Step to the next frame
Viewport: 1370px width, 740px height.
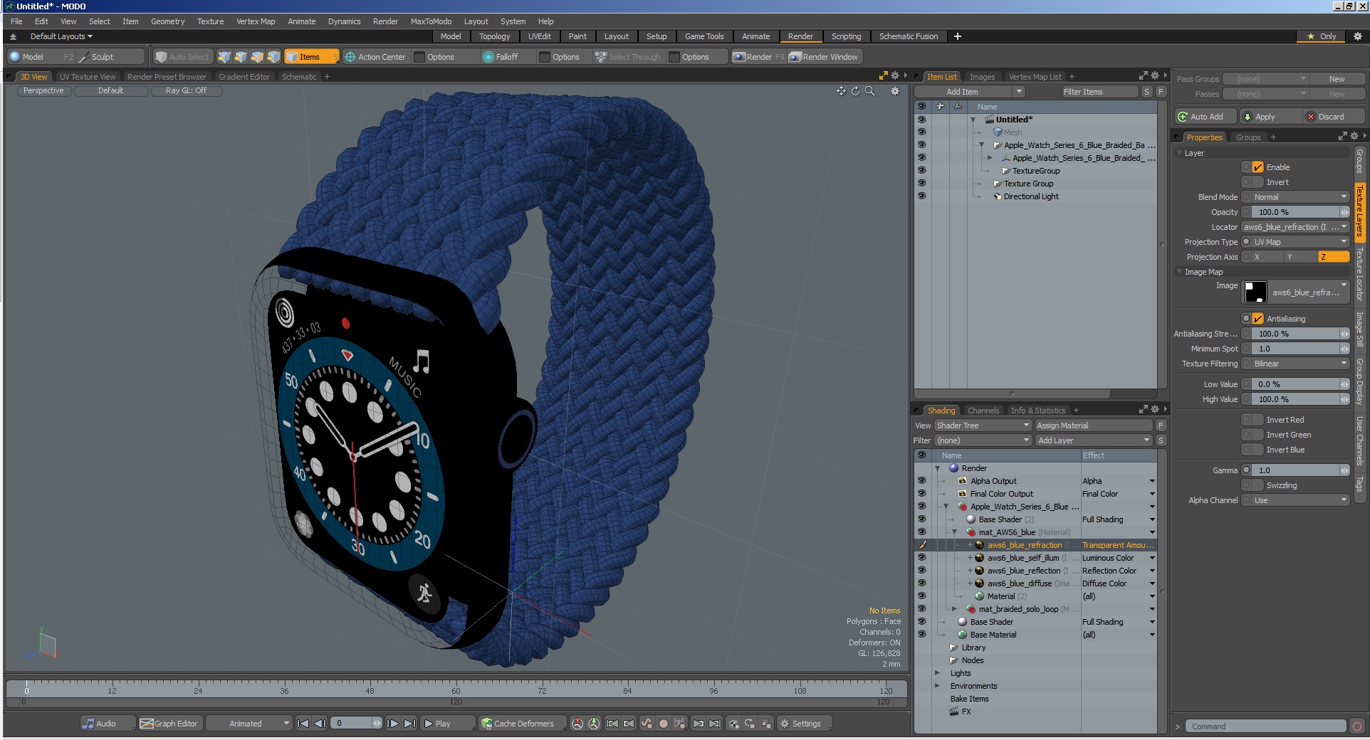click(x=392, y=724)
